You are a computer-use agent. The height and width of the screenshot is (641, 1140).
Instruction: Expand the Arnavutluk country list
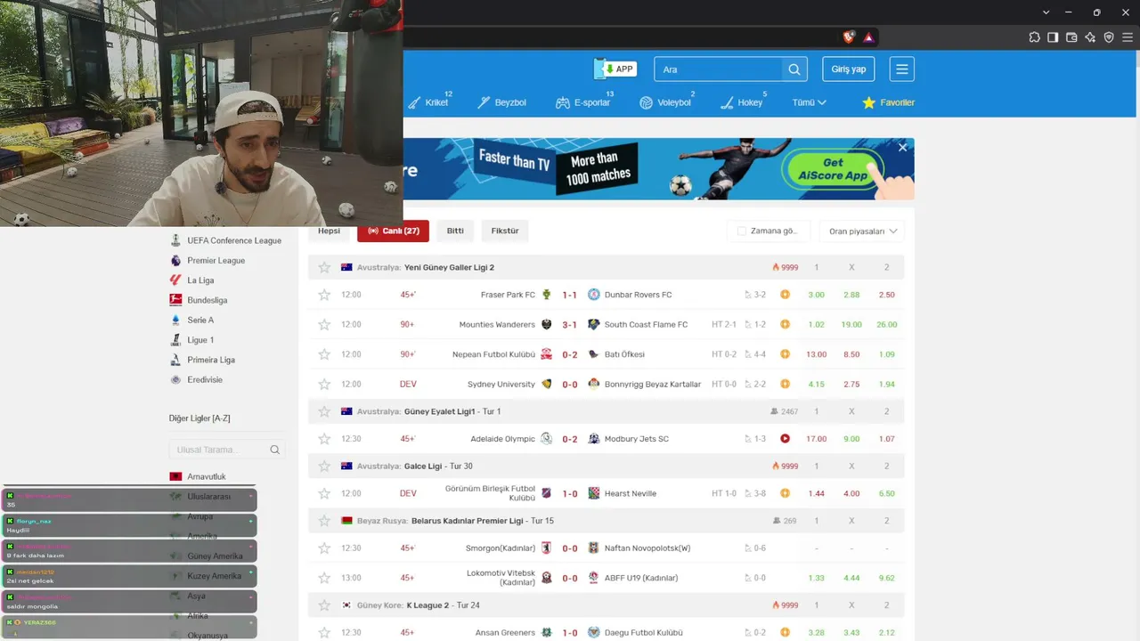206,476
